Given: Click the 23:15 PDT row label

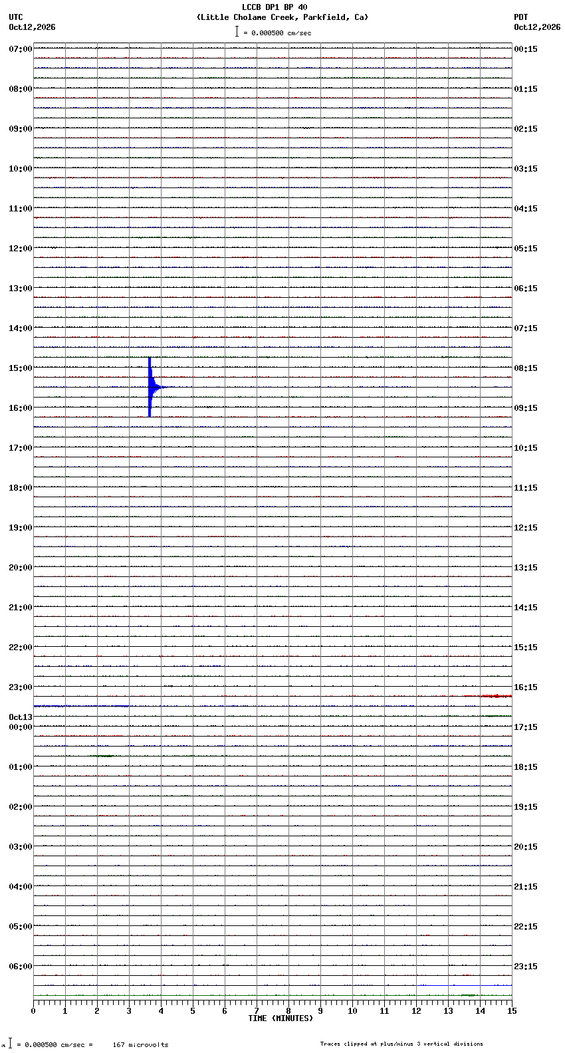Looking at the screenshot, I should coord(526,967).
